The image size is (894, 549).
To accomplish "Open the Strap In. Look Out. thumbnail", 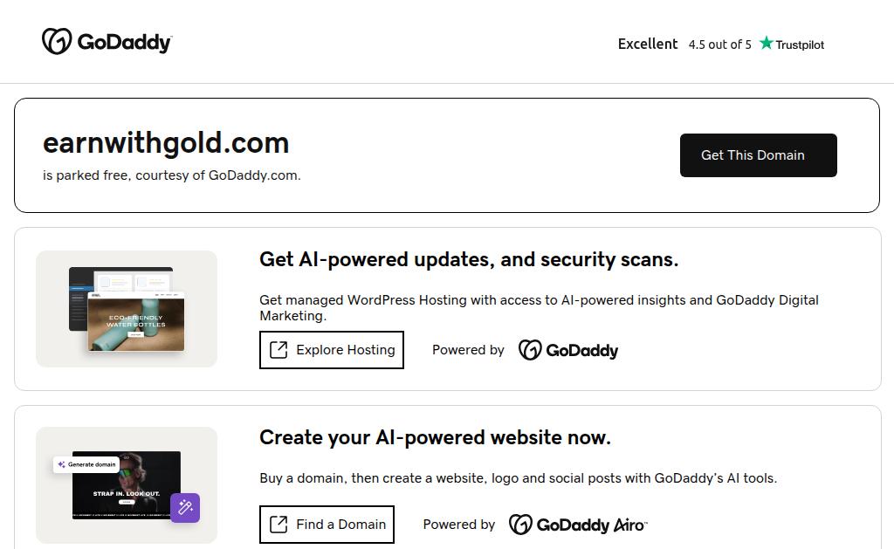I will 127,484.
